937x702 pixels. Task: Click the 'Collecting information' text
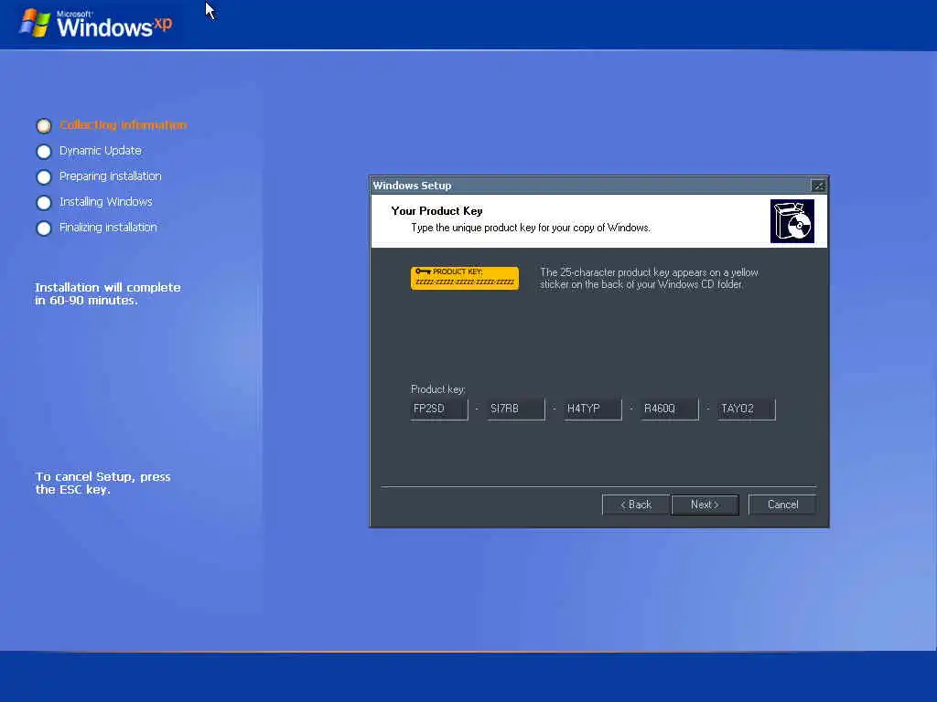click(124, 124)
